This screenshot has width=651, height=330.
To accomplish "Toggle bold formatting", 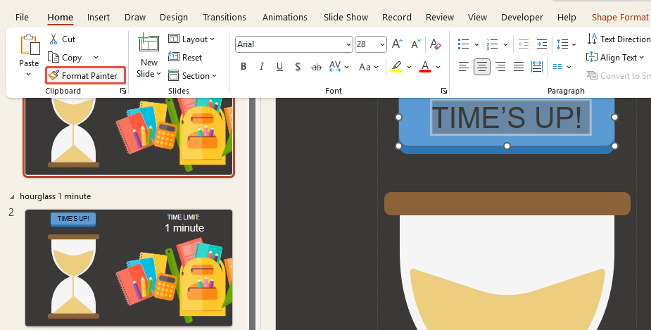I will pos(244,67).
